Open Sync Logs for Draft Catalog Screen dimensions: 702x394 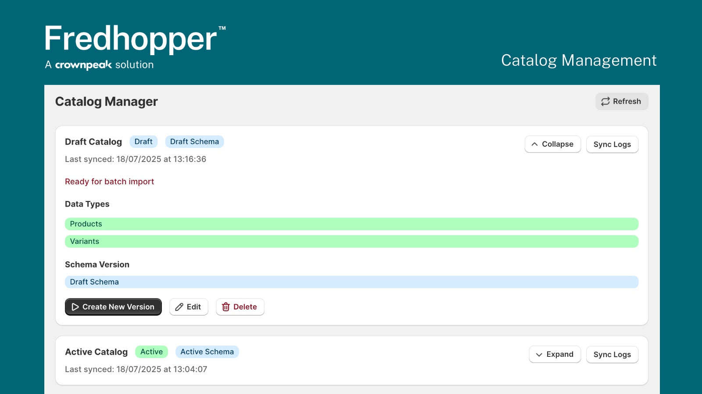coord(612,144)
